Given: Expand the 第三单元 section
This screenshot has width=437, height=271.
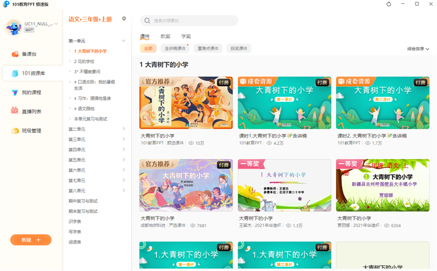Looking at the screenshot, I should coord(124,139).
